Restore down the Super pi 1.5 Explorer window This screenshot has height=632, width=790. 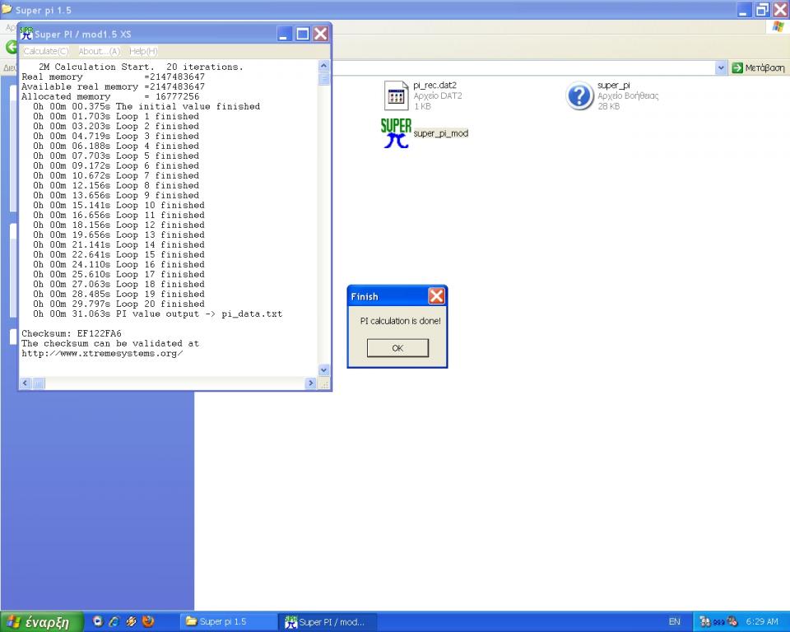coord(762,10)
